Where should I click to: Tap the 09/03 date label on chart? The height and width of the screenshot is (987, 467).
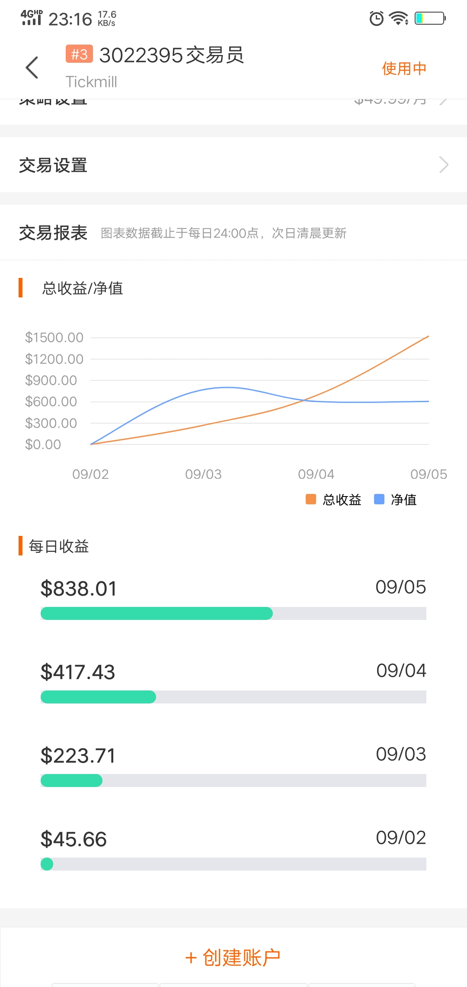click(x=203, y=474)
